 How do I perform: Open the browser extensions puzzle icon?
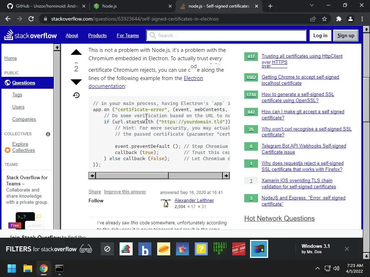[x=339, y=19]
